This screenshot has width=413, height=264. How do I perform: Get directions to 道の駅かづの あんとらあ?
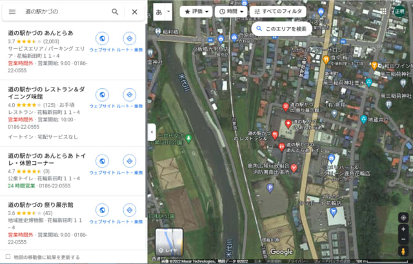[x=130, y=39]
